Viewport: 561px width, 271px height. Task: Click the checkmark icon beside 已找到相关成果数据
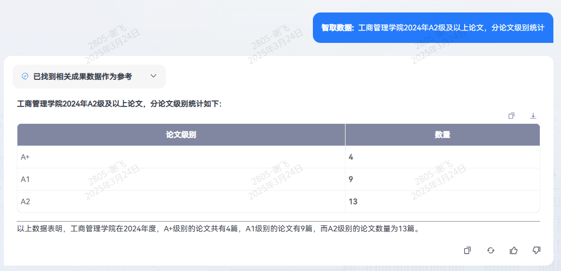(24, 77)
